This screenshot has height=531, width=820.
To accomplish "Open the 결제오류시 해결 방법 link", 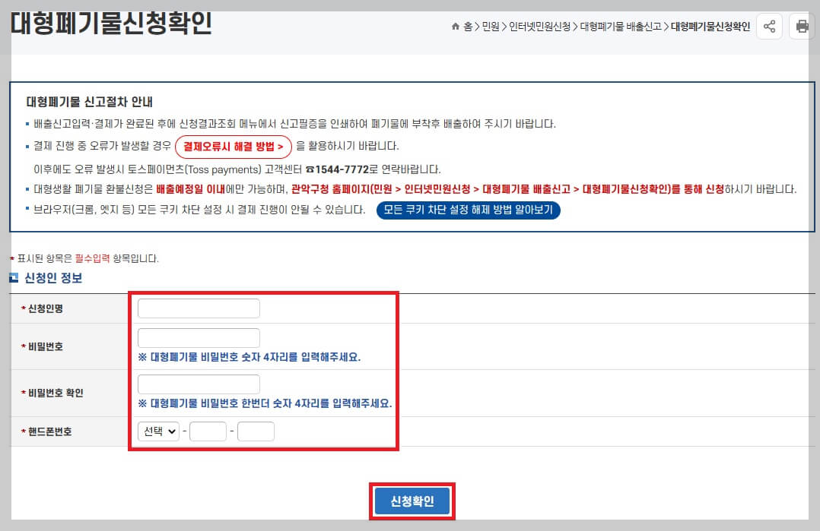I will [234, 147].
